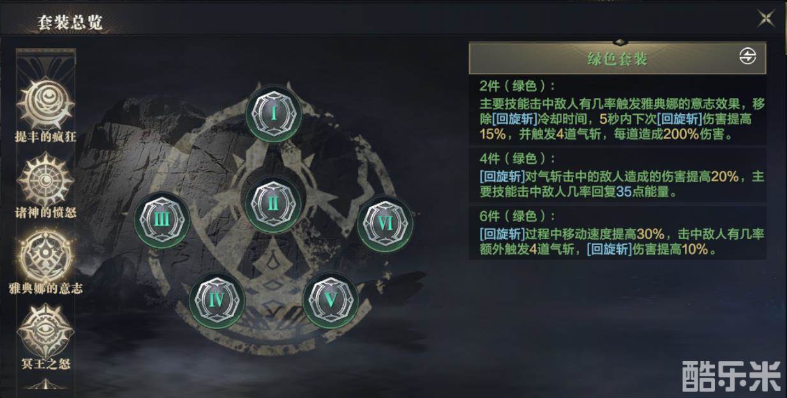The width and height of the screenshot is (787, 398).
Task: Click the 绿色套装 header bar
Action: point(617,59)
